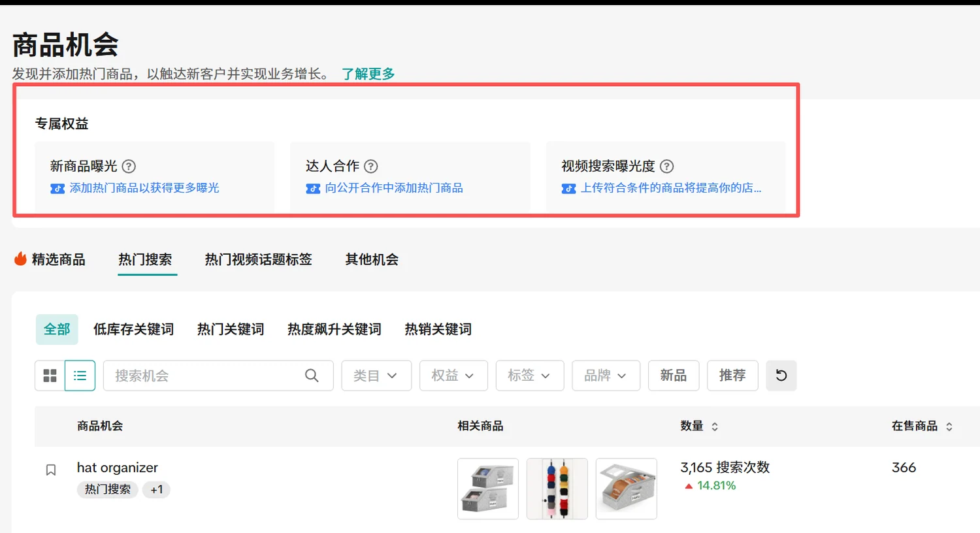Open link 向公开合作中添加热门商品
This screenshot has width=980, height=533.
[x=394, y=188]
